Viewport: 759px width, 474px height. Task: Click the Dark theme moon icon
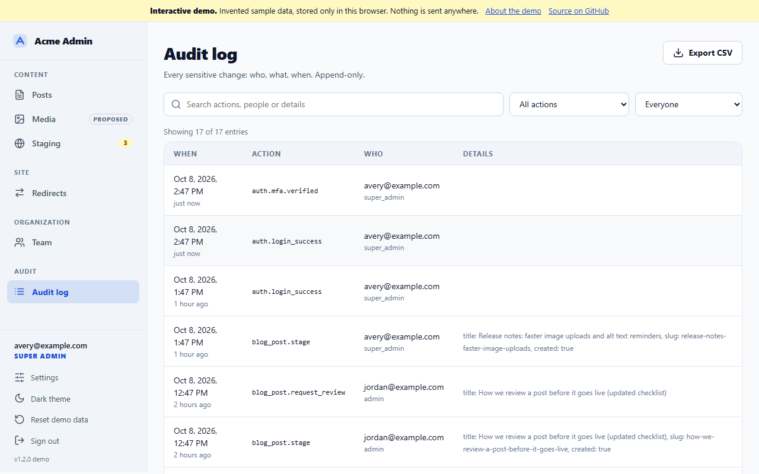point(20,399)
